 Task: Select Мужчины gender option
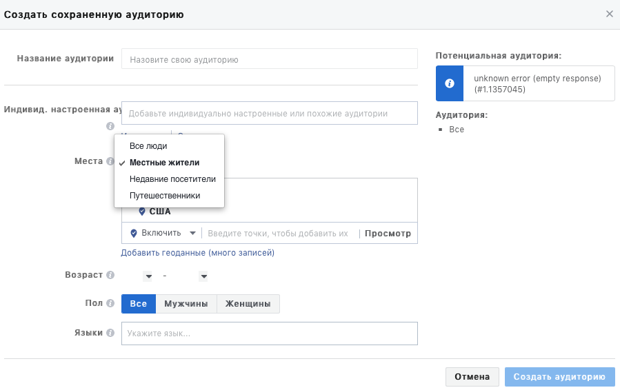pos(186,304)
